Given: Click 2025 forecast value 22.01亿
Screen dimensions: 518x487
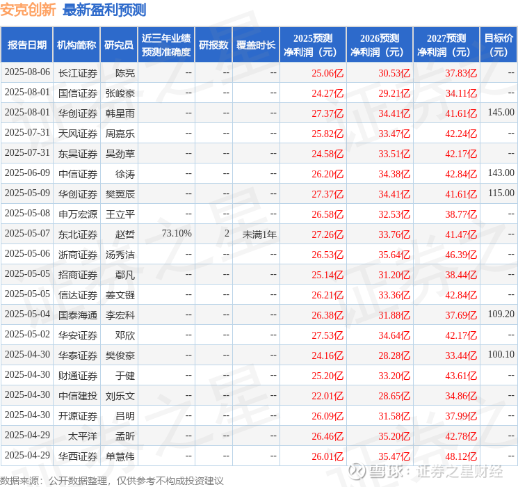Looking at the screenshot, I should pos(327,396).
